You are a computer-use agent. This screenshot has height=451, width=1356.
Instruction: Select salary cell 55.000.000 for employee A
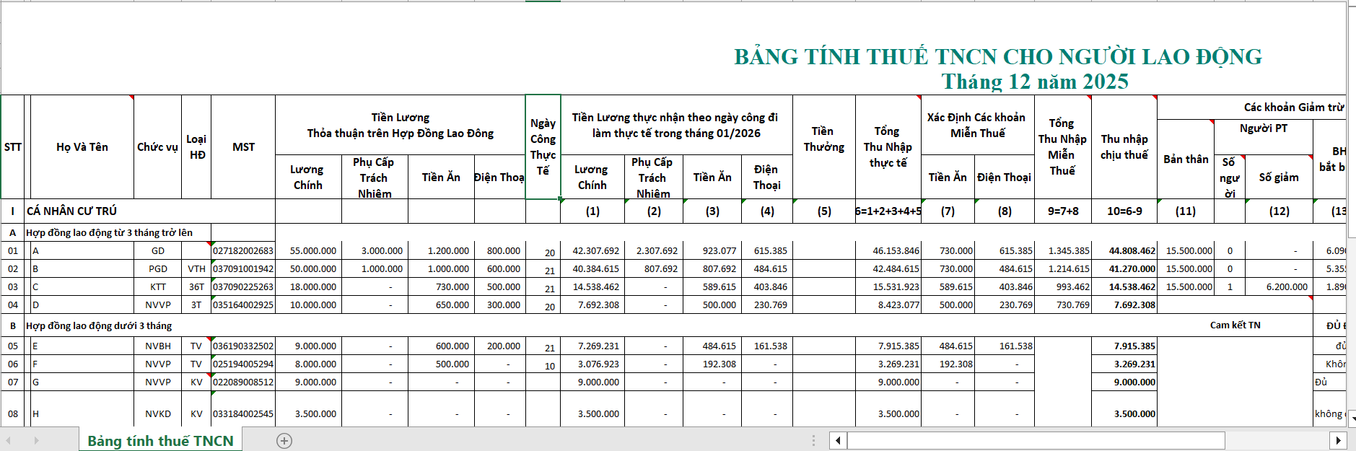point(308,251)
